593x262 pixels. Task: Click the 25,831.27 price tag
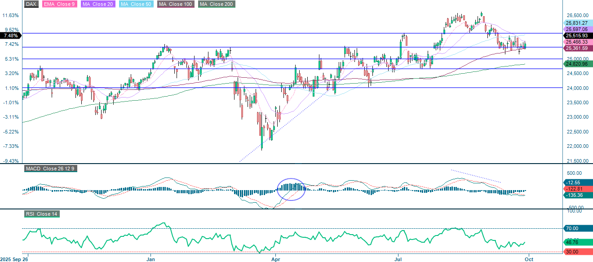pyautogui.click(x=578, y=23)
